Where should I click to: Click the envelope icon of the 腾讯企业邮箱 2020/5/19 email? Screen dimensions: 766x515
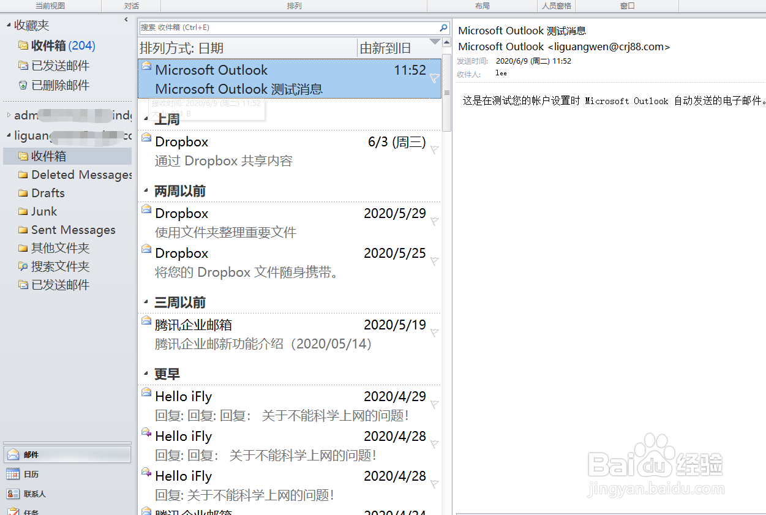tap(146, 320)
